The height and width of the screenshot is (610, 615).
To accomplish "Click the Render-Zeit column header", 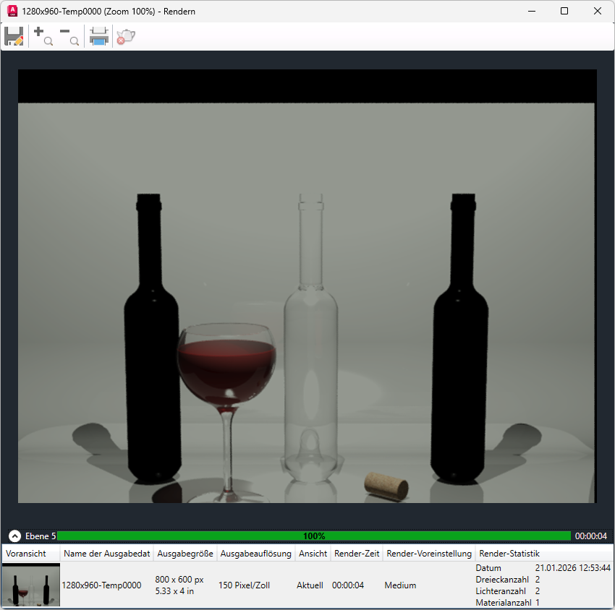I will (x=357, y=553).
